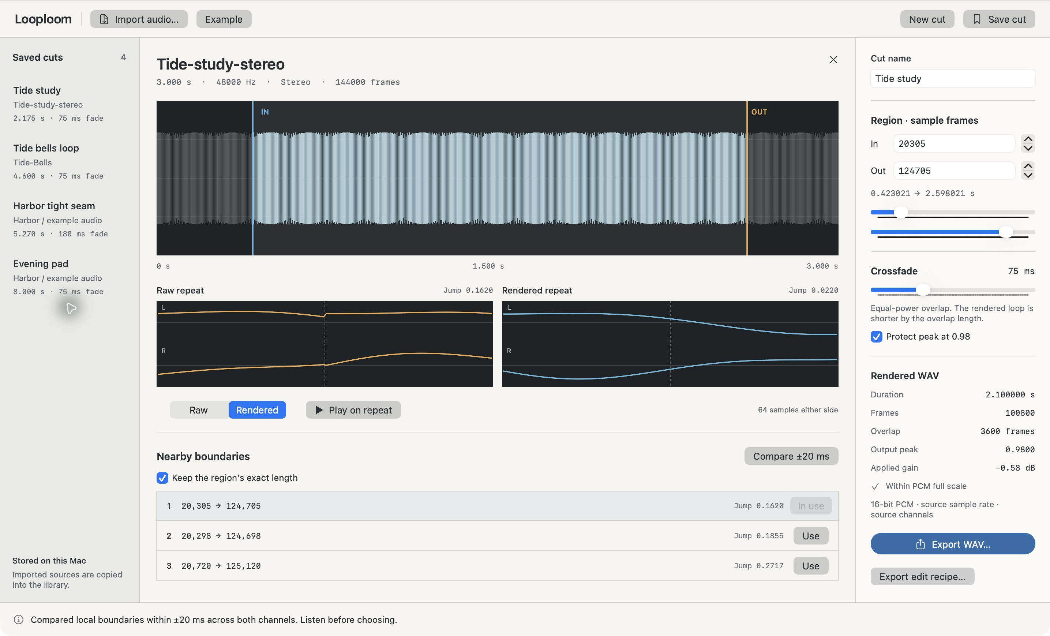Viewport: 1050px width, 636px height.
Task: Click the In frame number field
Action: tap(954, 144)
